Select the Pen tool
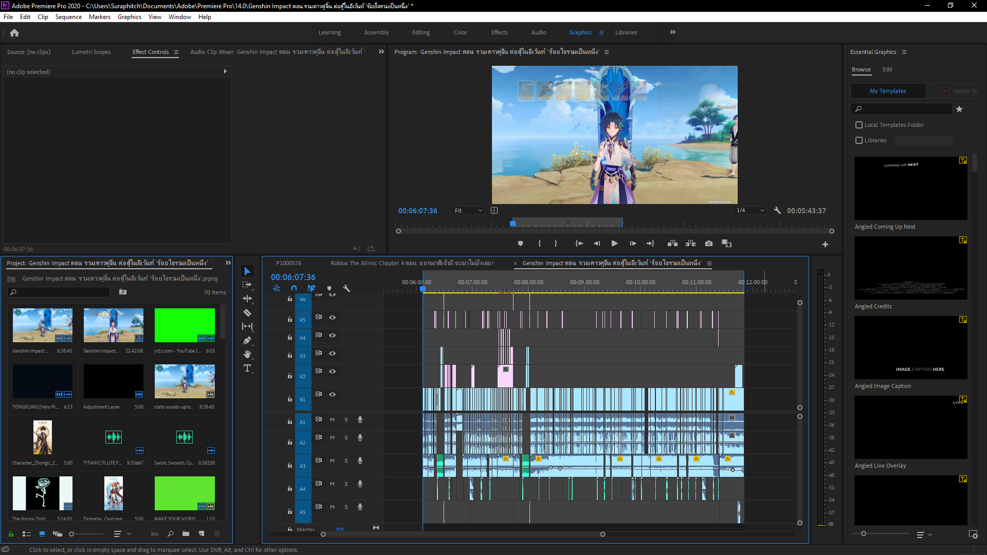This screenshot has width=987, height=555. coord(247,340)
